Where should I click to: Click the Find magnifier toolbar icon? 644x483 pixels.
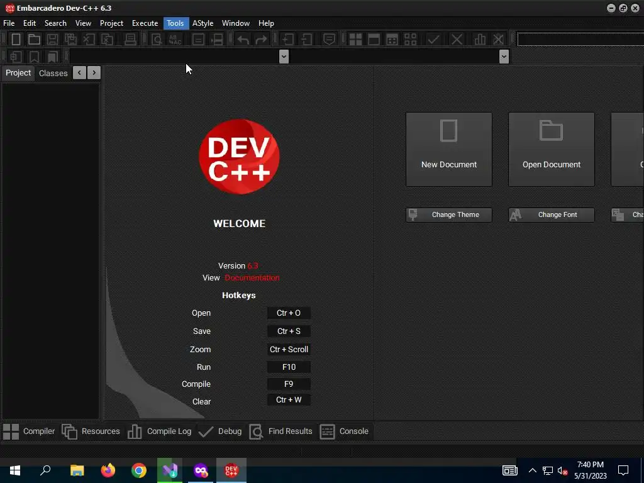coord(157,40)
